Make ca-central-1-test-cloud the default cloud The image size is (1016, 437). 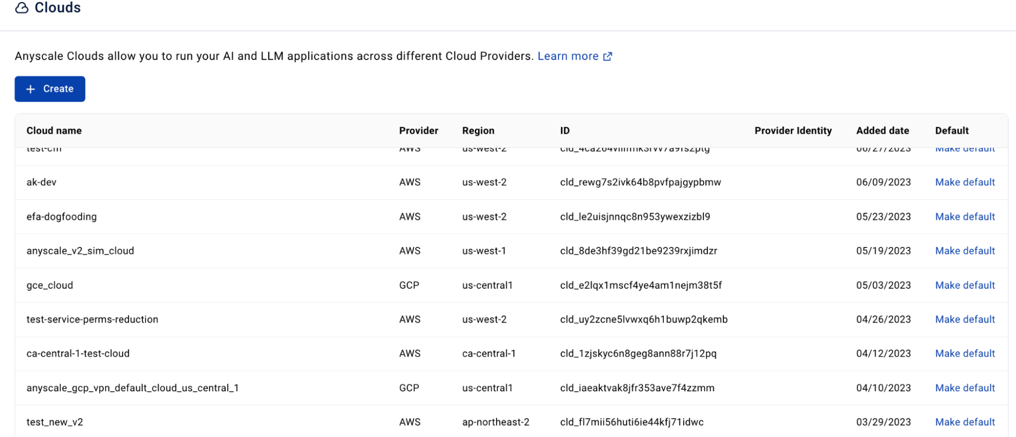965,353
